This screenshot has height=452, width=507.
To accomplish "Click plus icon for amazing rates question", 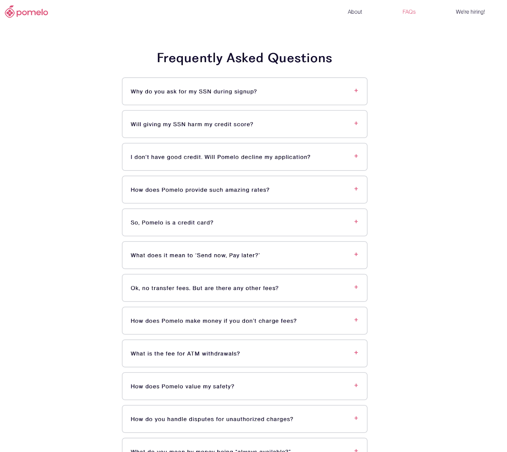I will click(356, 189).
